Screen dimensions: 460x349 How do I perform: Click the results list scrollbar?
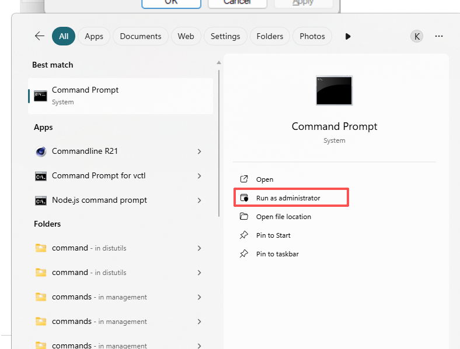pyautogui.click(x=219, y=140)
